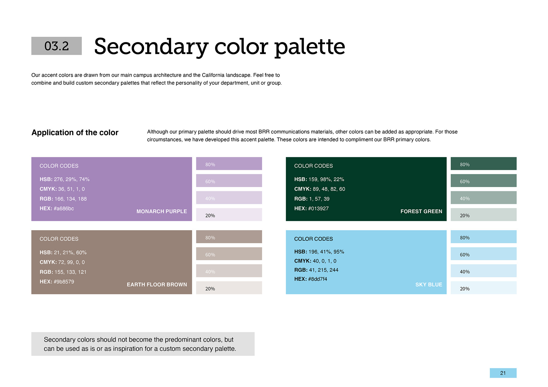Select the Forest Green main color block
548x387 pixels.
coord(366,189)
